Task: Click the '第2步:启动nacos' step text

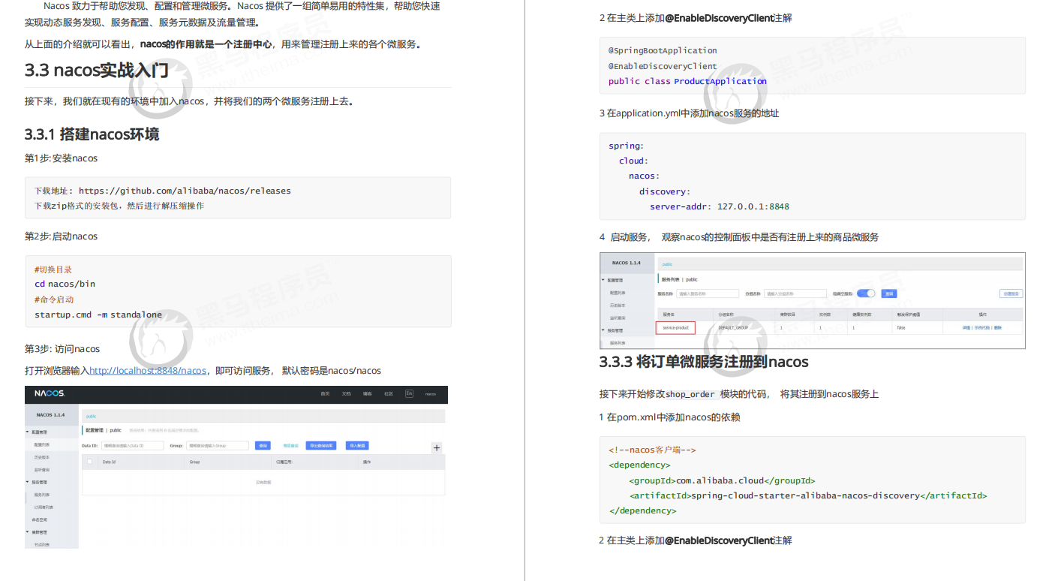Action: click(62, 236)
